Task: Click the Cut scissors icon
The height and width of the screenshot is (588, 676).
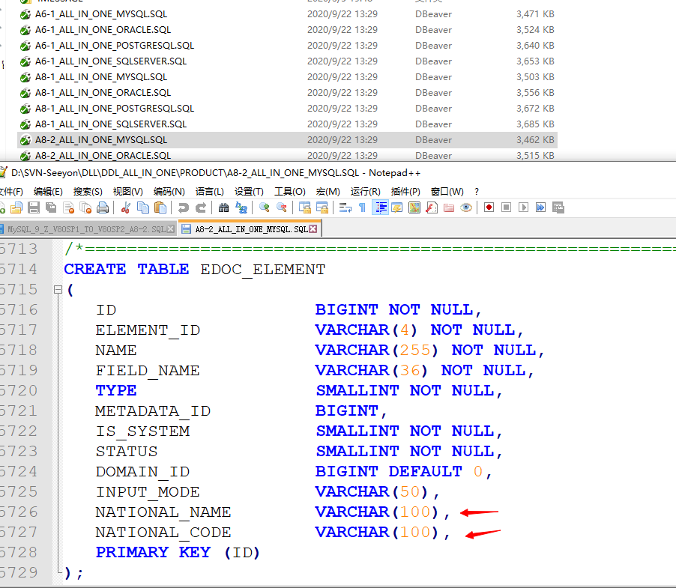Action: click(x=126, y=207)
